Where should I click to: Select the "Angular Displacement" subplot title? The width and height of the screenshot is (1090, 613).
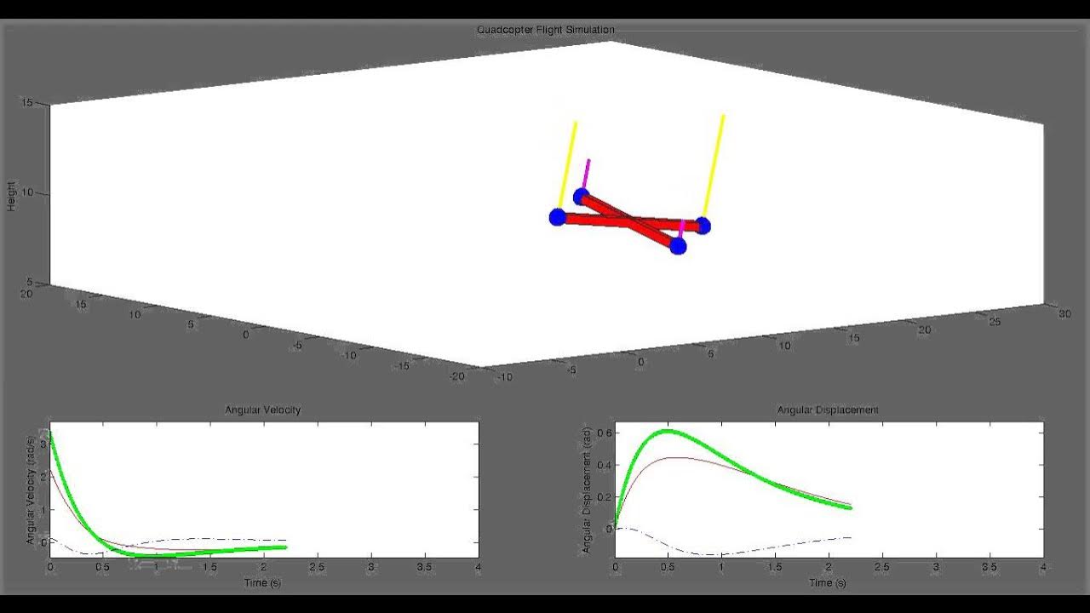tap(828, 410)
